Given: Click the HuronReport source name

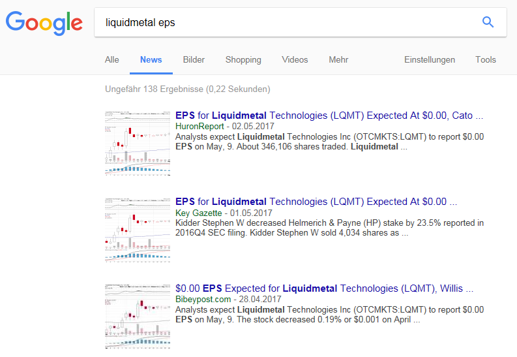Looking at the screenshot, I should (199, 126).
